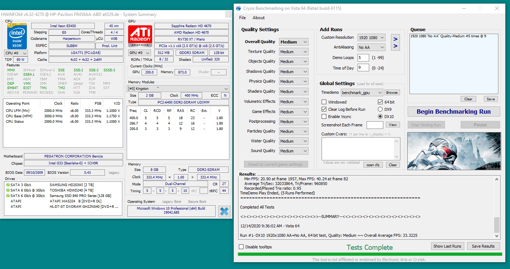Click the Intel Xeon logo in HWiNFO
This screenshot has width=510, height=269.
[17, 36]
